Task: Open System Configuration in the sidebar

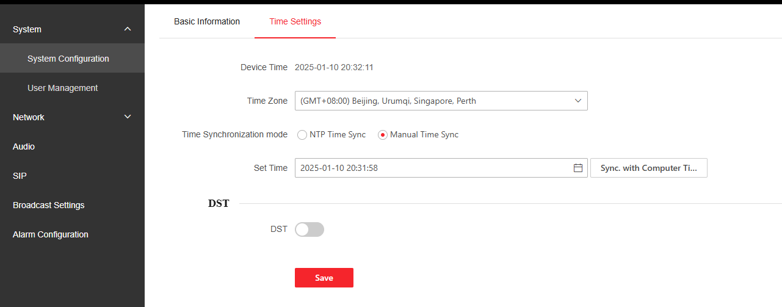Action: [68, 59]
